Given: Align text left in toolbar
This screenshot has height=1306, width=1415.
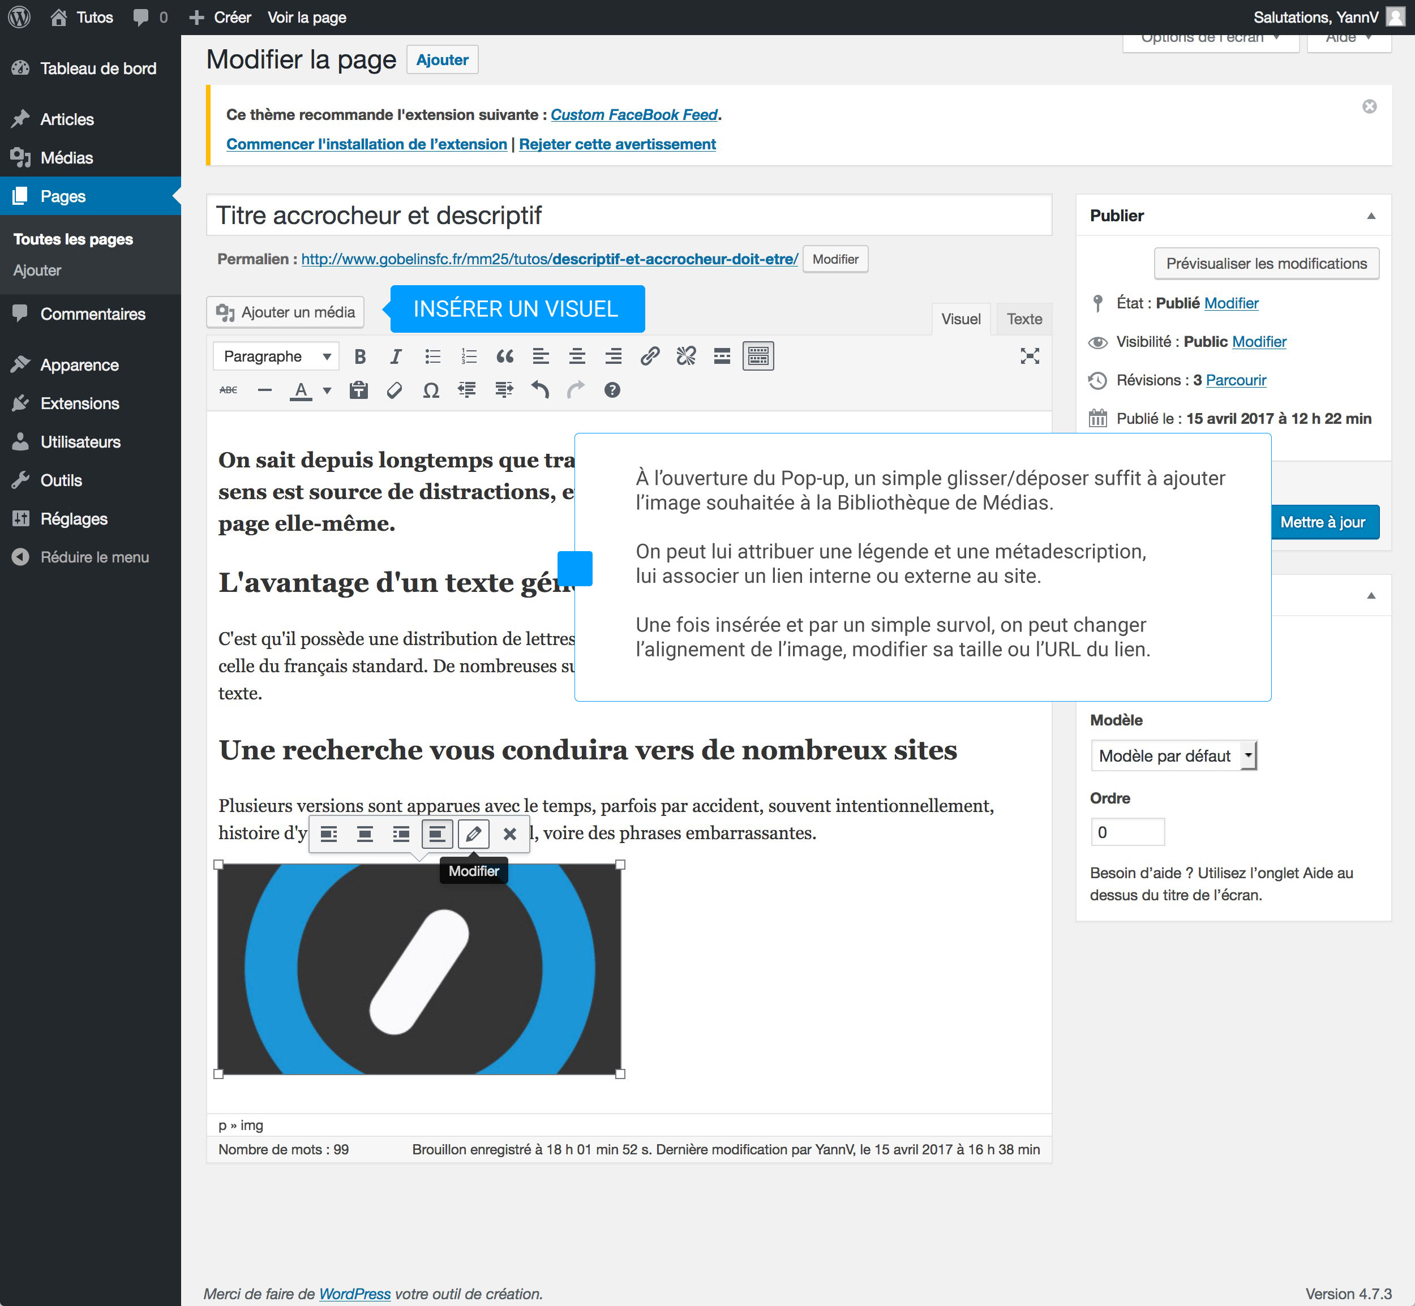Looking at the screenshot, I should click(541, 356).
